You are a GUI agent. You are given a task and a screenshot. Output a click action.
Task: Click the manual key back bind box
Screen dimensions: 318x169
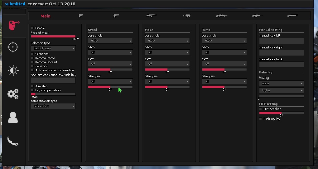(x=281, y=65)
